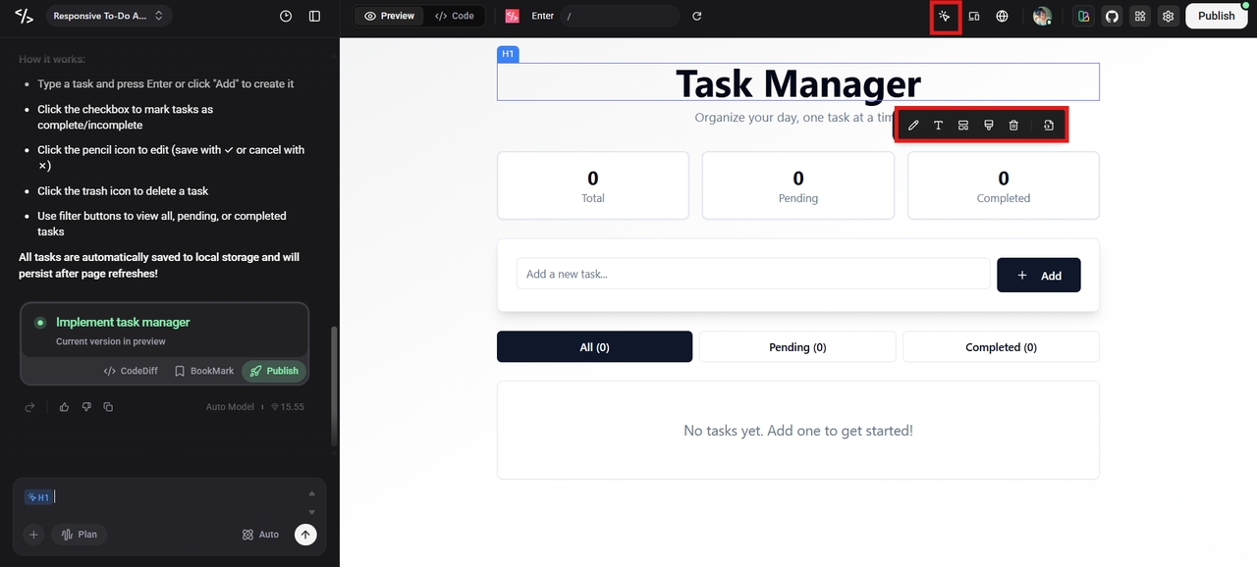Click the style brush icon in floating toolbar
The image size is (1257, 567).
coord(989,126)
